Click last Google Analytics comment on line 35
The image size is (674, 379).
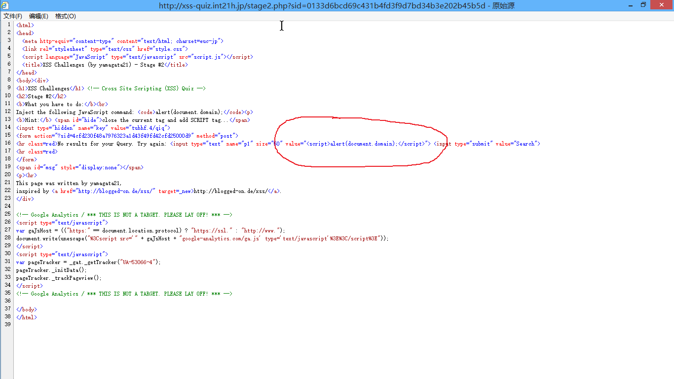point(124,294)
